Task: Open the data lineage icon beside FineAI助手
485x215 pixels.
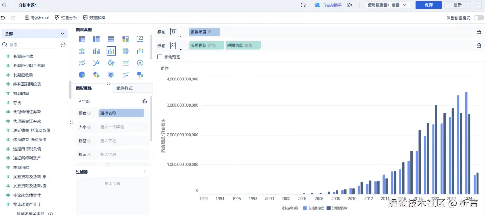Action: (350, 5)
